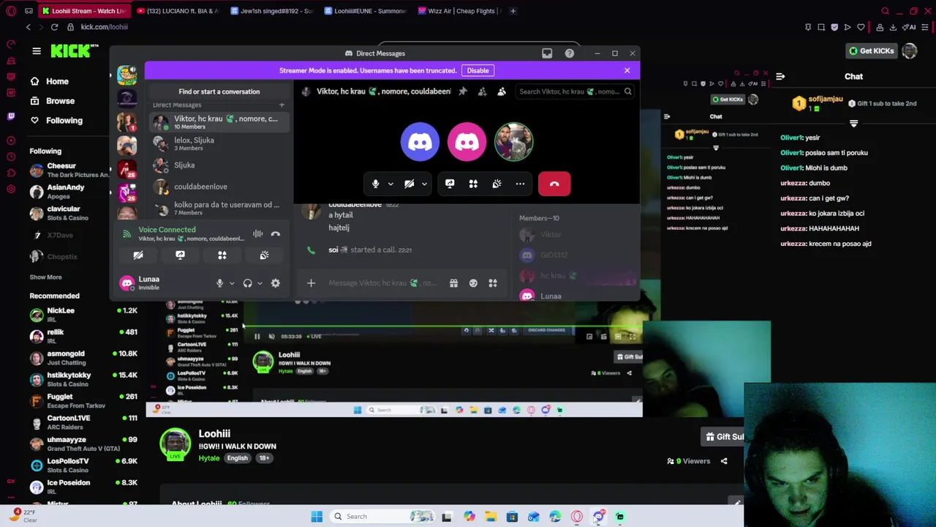Open input device arrow in user panel
The width and height of the screenshot is (936, 527).
coord(232,283)
